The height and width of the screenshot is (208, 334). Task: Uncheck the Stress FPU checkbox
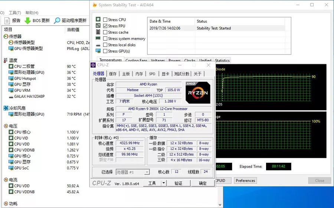tap(105, 26)
